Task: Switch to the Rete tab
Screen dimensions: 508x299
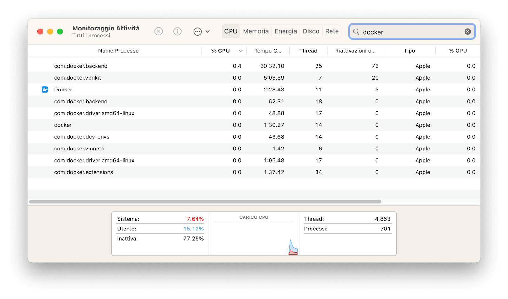Action: [332, 31]
